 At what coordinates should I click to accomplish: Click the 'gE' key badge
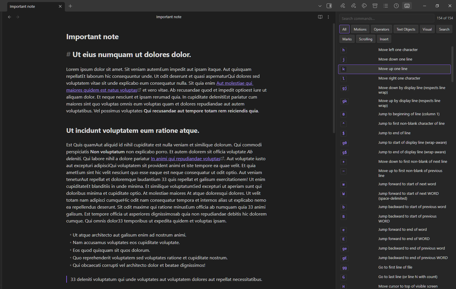point(344,258)
